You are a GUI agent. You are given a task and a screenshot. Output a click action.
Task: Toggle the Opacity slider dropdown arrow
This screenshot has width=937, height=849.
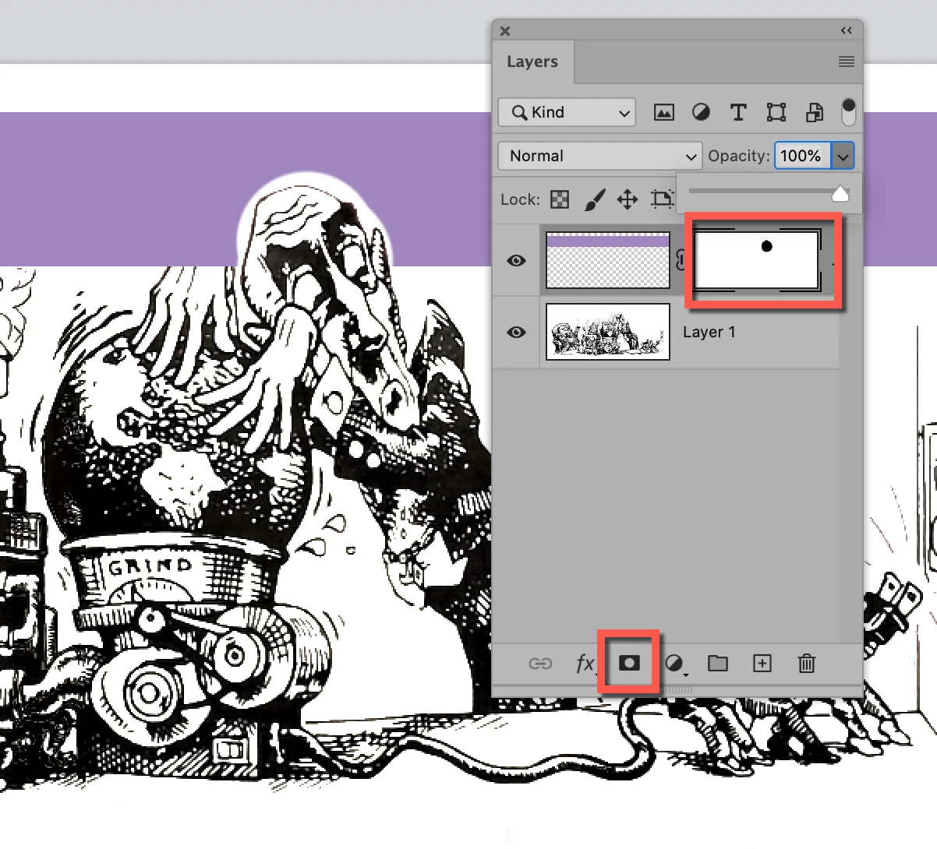pos(843,156)
